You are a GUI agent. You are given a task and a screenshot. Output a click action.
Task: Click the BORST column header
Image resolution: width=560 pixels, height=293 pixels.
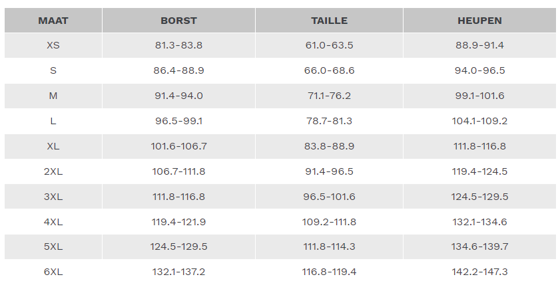click(178, 21)
